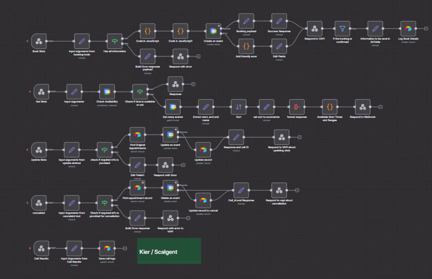Image resolution: width=432 pixels, height=279 pixels.
Task: Select the 'Create an event' calendar node
Action: coord(213,31)
